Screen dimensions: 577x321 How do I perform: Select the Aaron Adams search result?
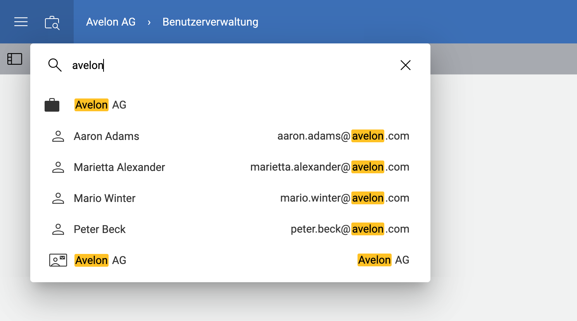tap(230, 136)
